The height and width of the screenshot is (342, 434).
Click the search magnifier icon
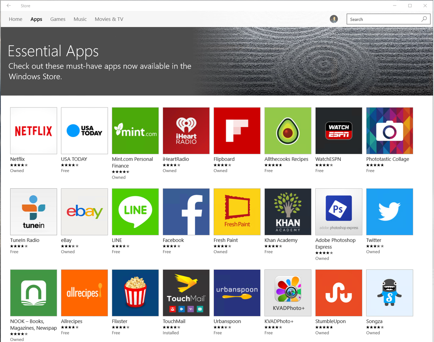click(x=424, y=19)
